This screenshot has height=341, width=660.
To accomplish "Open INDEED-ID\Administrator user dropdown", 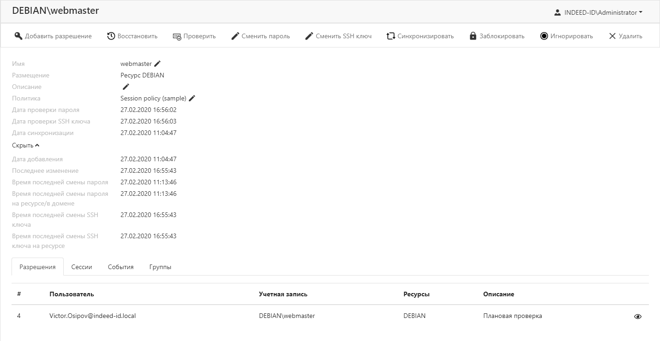I will pyautogui.click(x=598, y=12).
